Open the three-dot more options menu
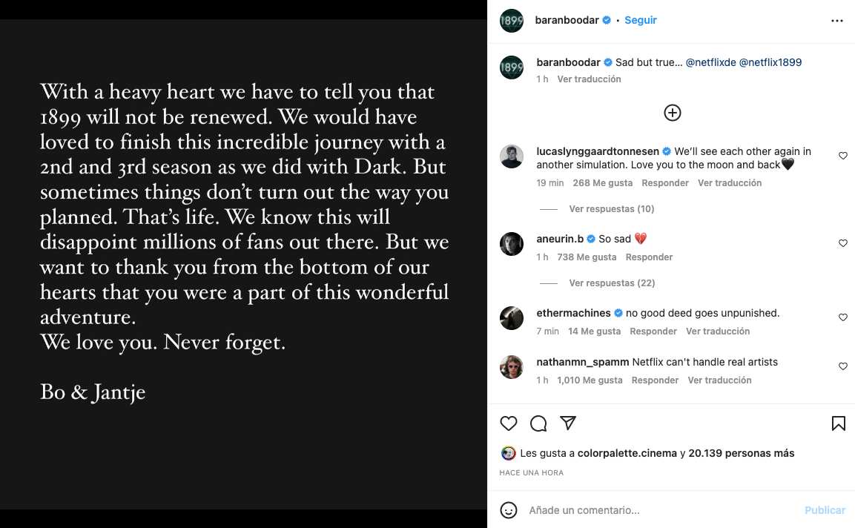The image size is (855, 528). tap(837, 21)
